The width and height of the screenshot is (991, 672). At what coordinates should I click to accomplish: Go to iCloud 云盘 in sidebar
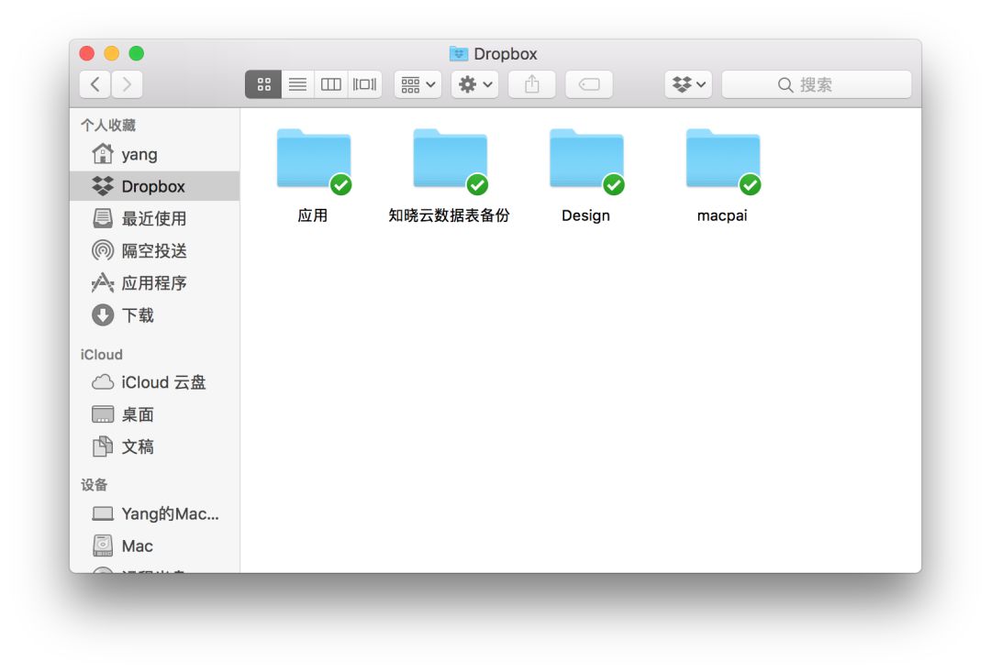[162, 382]
